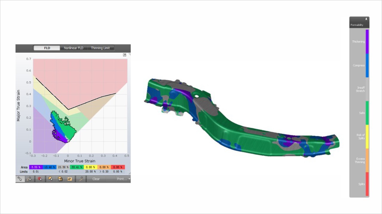Activate the orange framed region tool

tap(70, 179)
